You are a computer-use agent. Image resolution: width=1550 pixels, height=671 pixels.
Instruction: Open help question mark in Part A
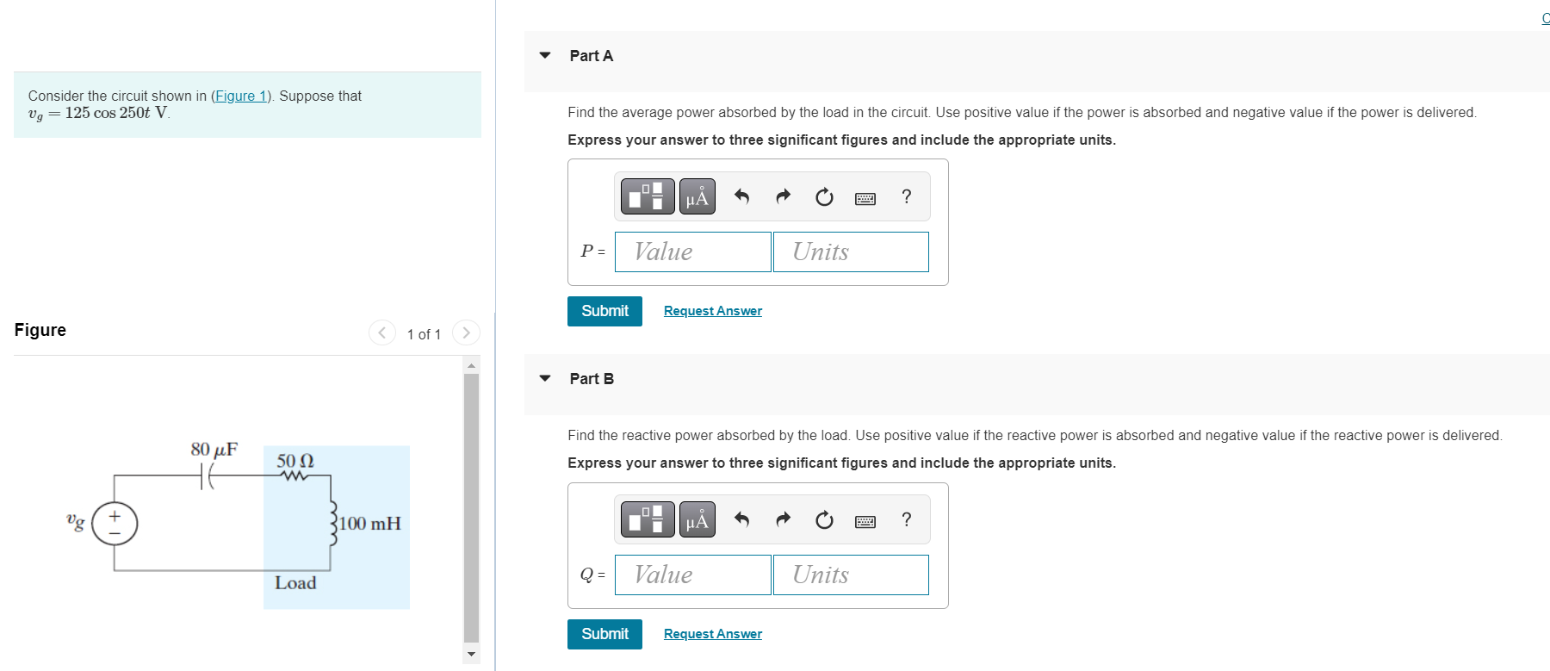906,196
